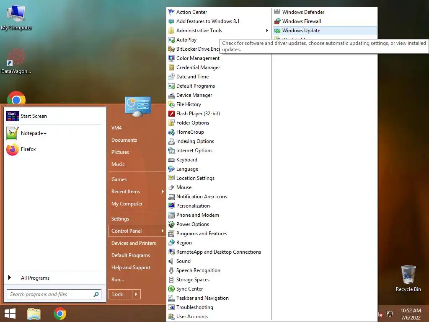Select Location Settings entry
429x322 pixels.
click(219, 178)
